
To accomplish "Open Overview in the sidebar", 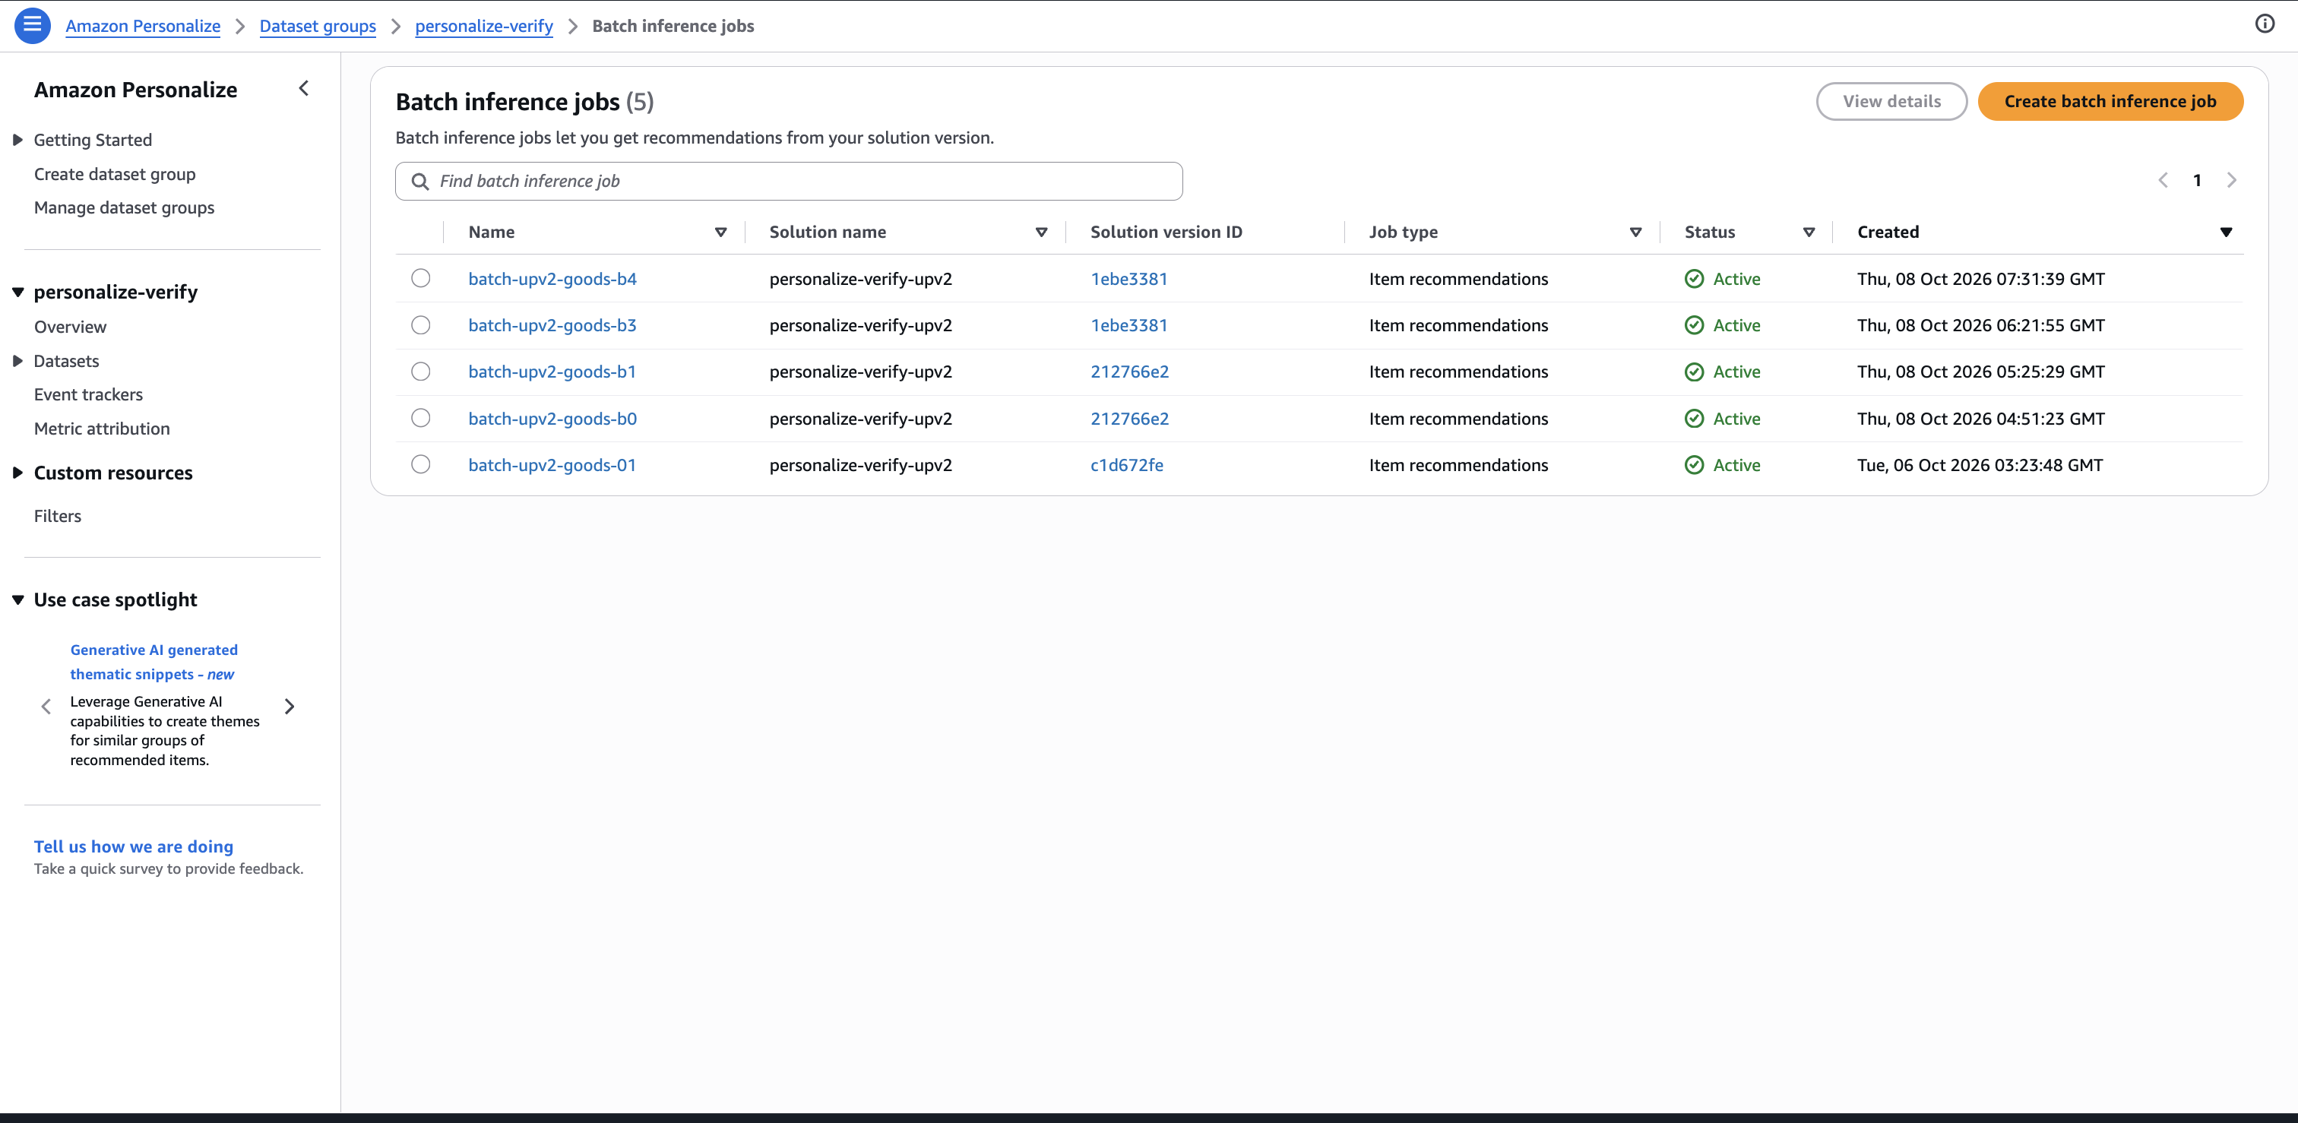I will [x=70, y=327].
